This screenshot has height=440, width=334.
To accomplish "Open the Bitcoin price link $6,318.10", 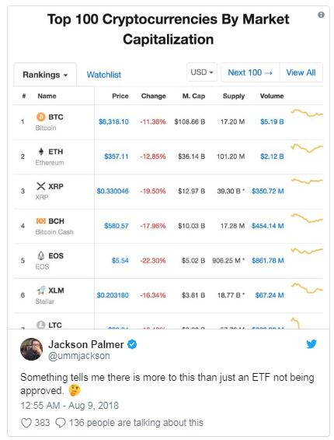I will click(113, 121).
